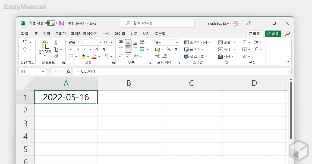The height and width of the screenshot is (164, 312).
Task: Open the font name dropdown
Action: [100, 42]
